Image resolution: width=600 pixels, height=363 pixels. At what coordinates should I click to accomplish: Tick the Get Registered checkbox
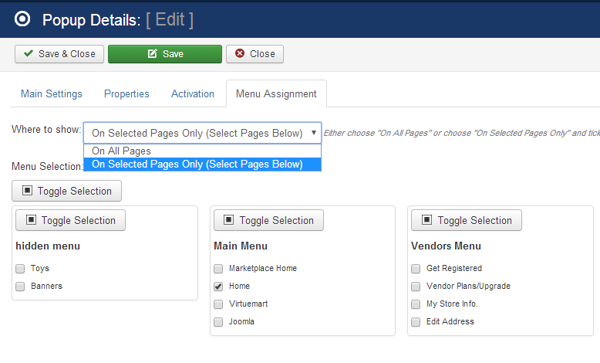pos(416,269)
